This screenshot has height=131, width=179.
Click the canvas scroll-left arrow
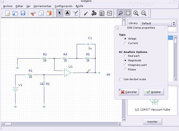tap(3, 124)
